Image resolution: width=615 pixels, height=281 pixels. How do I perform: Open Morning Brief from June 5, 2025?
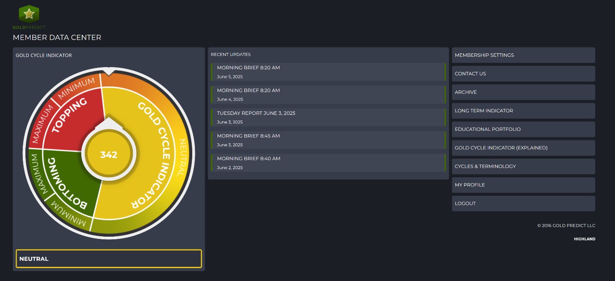tap(328, 72)
